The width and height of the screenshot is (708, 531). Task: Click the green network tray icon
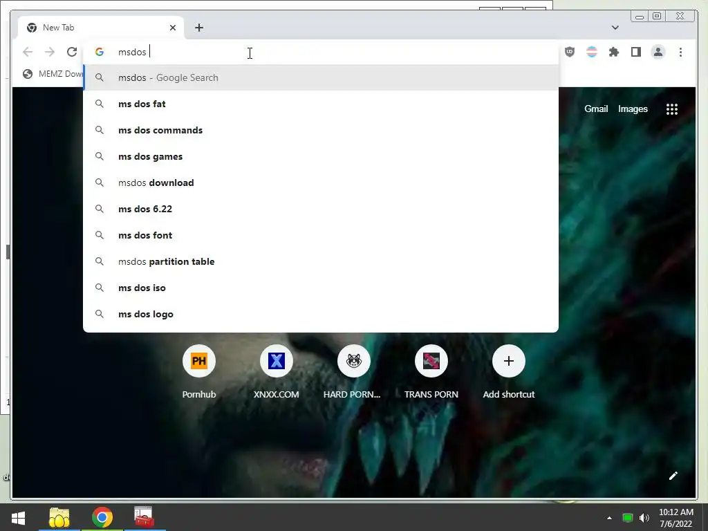[627, 518]
